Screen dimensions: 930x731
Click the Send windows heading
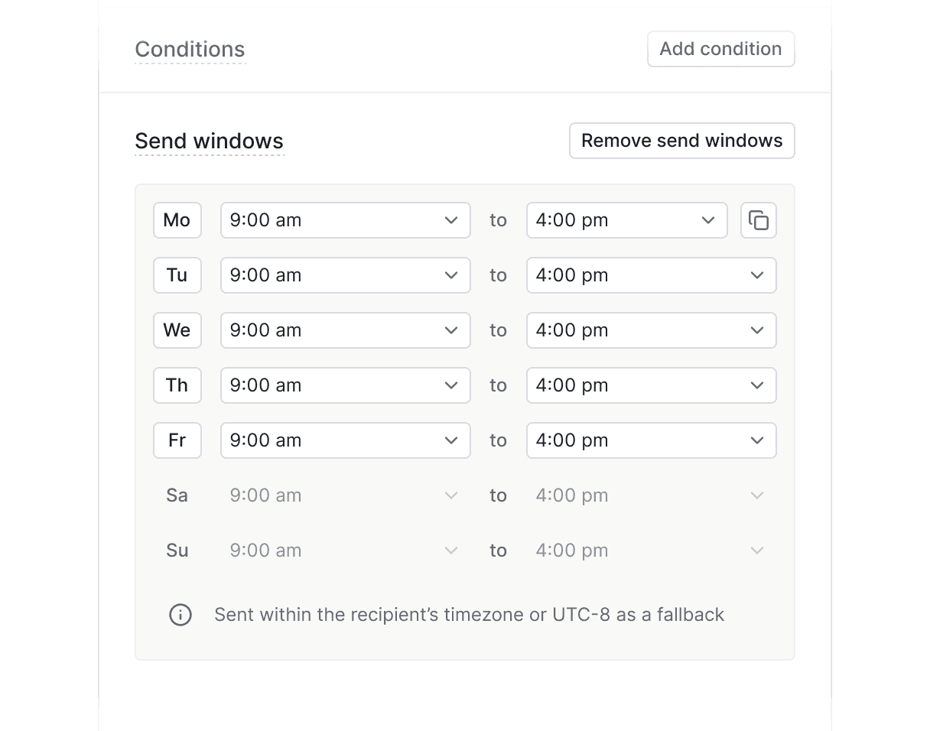click(x=209, y=141)
